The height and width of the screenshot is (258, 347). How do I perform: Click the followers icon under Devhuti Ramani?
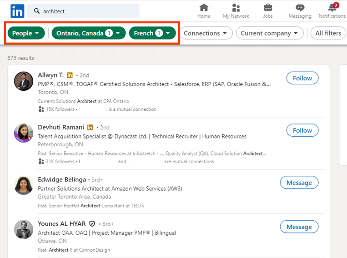pos(41,161)
